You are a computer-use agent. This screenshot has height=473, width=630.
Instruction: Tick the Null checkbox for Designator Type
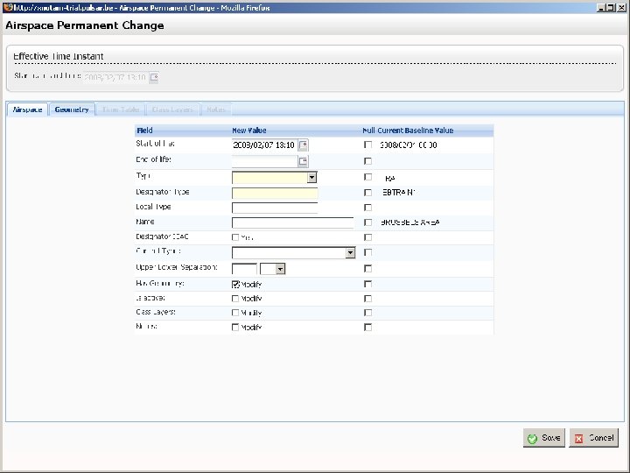click(x=367, y=193)
